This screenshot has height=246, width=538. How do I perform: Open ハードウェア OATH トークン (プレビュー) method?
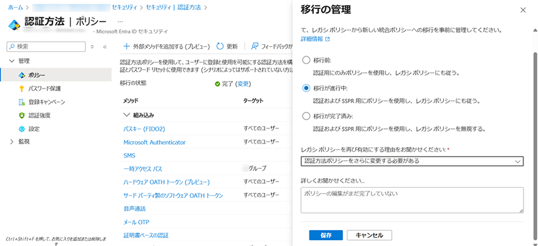tap(166, 182)
